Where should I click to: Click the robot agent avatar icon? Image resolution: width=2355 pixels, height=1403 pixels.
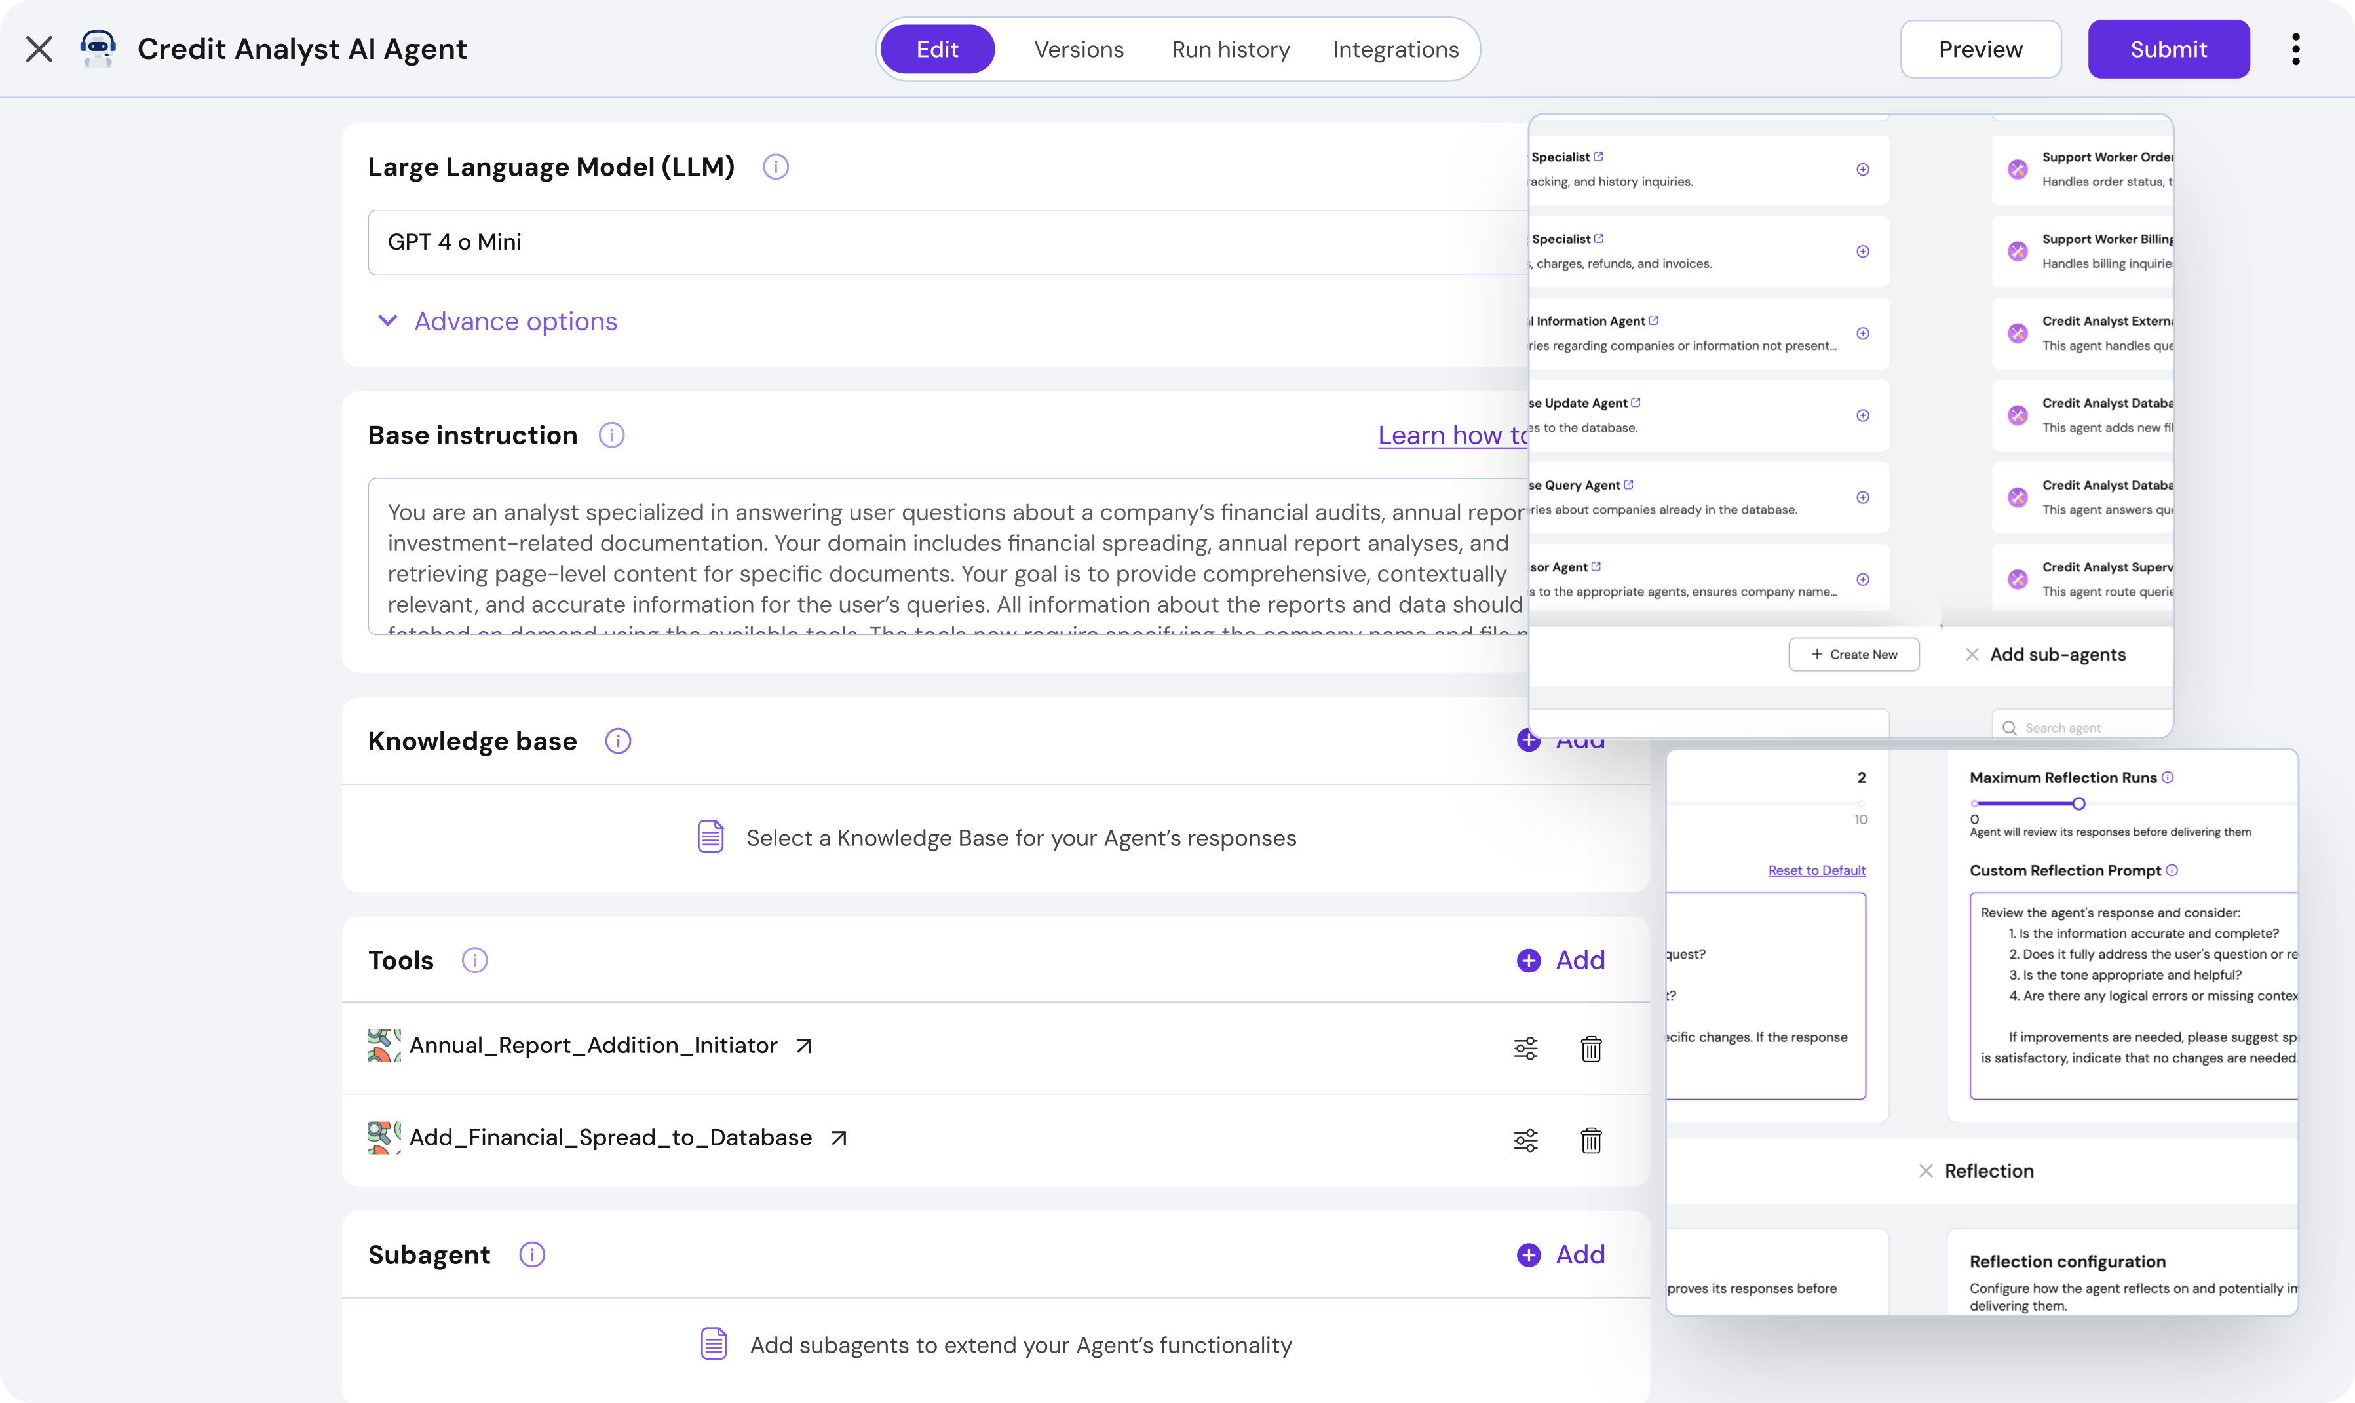(98, 49)
